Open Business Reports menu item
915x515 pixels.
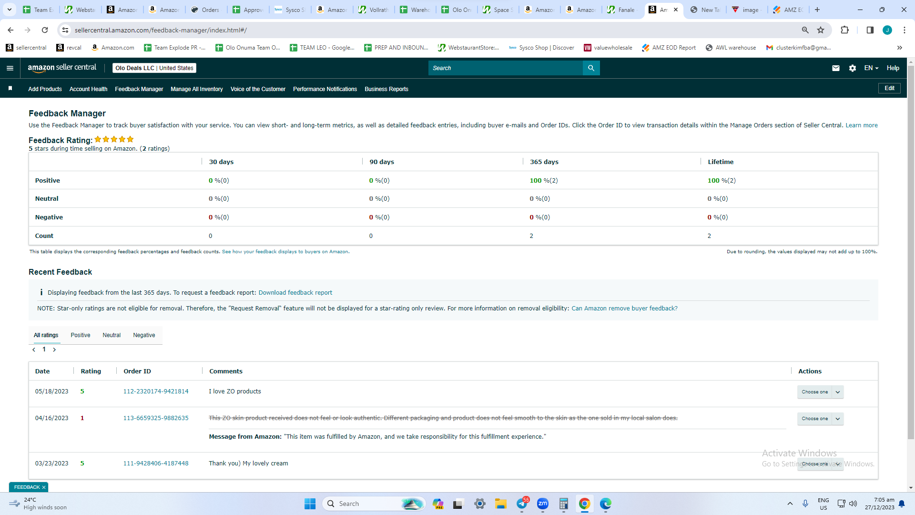coord(386,89)
